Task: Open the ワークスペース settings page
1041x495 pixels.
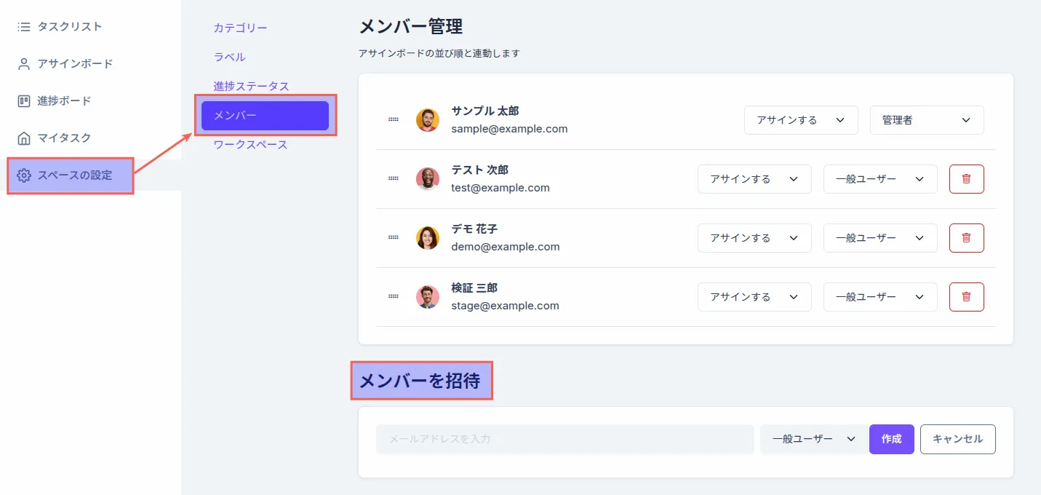Action: coord(251,144)
